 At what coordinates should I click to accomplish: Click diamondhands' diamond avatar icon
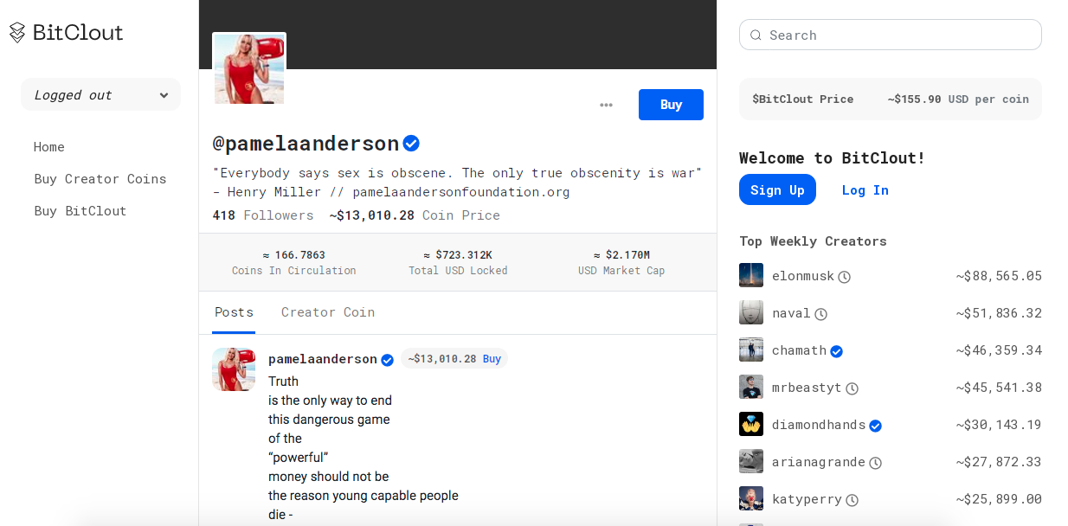click(751, 425)
